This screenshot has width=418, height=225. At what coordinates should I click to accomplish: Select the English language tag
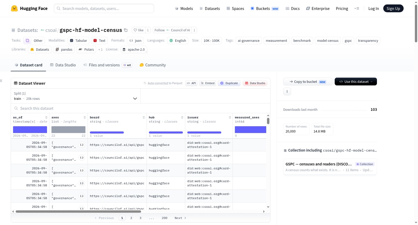[178, 41]
